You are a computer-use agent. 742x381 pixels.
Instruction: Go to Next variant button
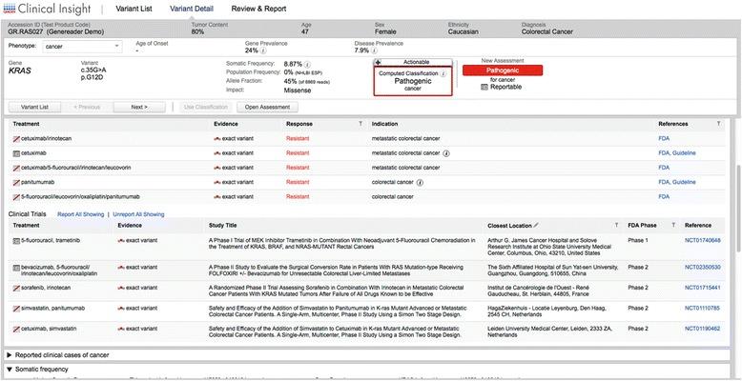[139, 107]
